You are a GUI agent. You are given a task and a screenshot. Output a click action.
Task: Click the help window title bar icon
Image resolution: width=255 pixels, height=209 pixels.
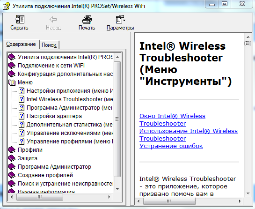point(6,6)
